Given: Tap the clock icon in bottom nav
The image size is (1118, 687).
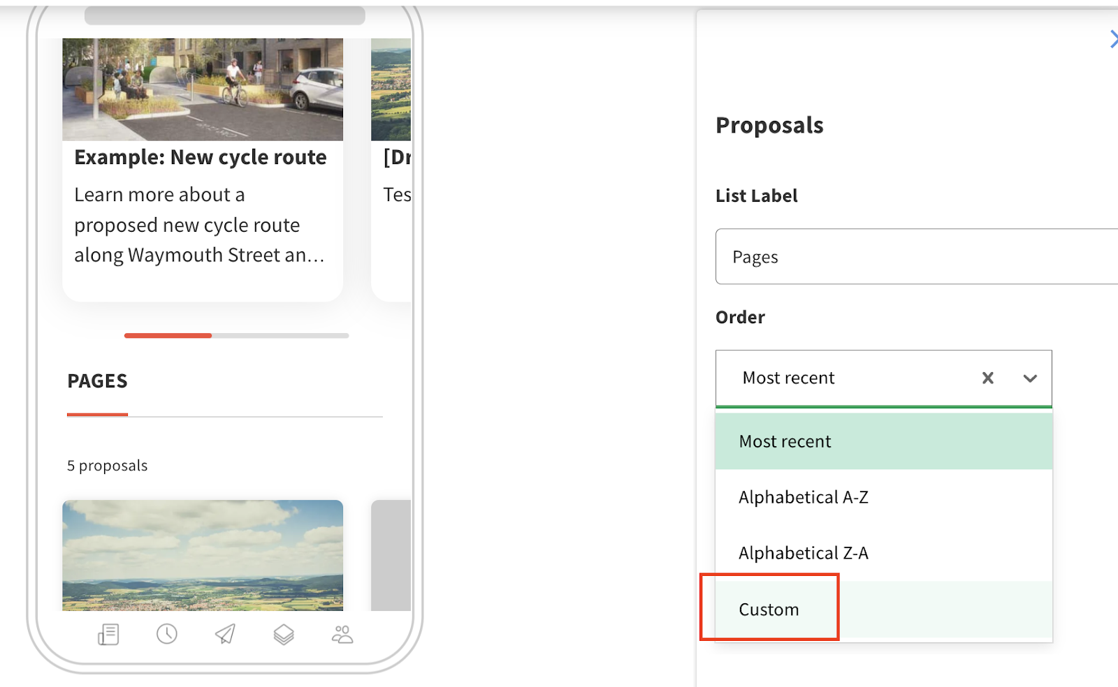Looking at the screenshot, I should coord(167,634).
